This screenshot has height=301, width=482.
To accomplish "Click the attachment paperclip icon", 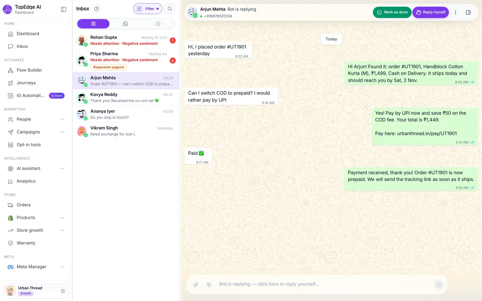I will point(196,284).
